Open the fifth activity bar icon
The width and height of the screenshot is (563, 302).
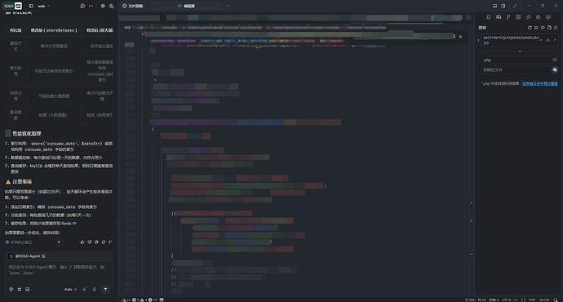[x=528, y=17]
